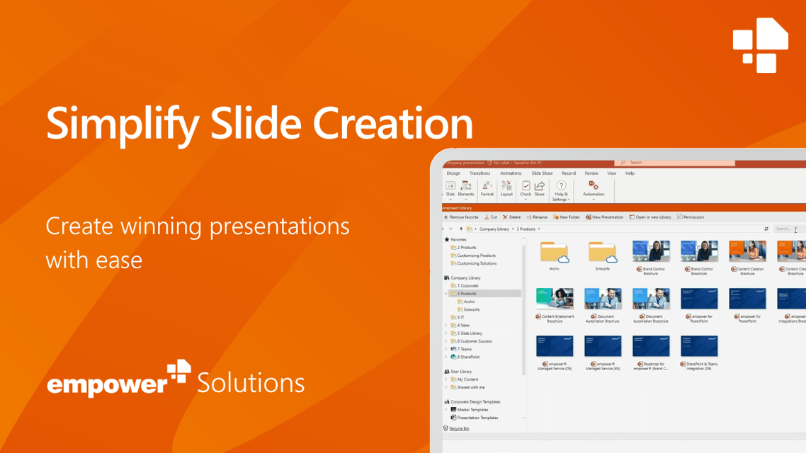Select empower for PowerPoint presentation thumbnail
Screen dimensions: 806x453
pos(699,306)
